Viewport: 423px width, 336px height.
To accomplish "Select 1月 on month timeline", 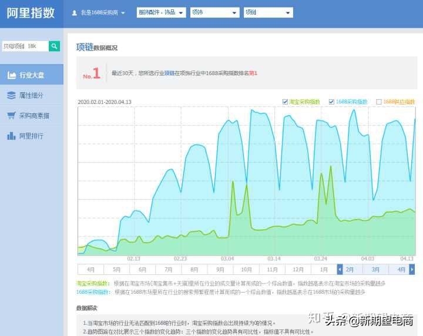I will click(x=324, y=270).
